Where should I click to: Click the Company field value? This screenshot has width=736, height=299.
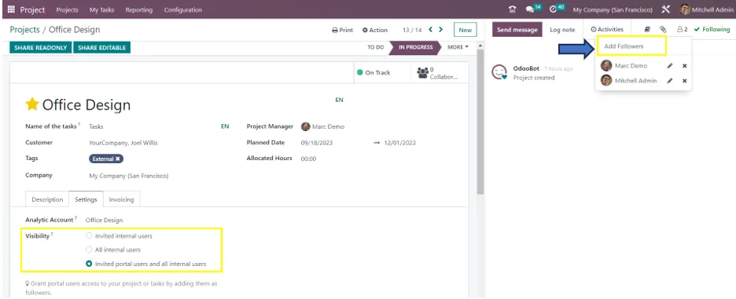click(x=129, y=176)
